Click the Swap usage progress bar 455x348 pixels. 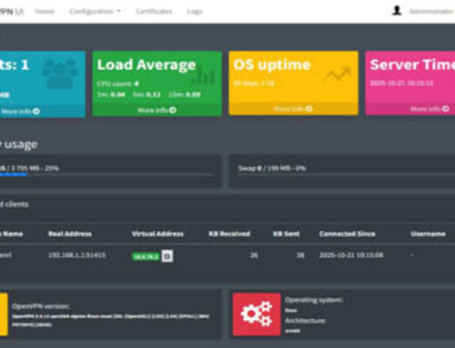tap(347, 174)
